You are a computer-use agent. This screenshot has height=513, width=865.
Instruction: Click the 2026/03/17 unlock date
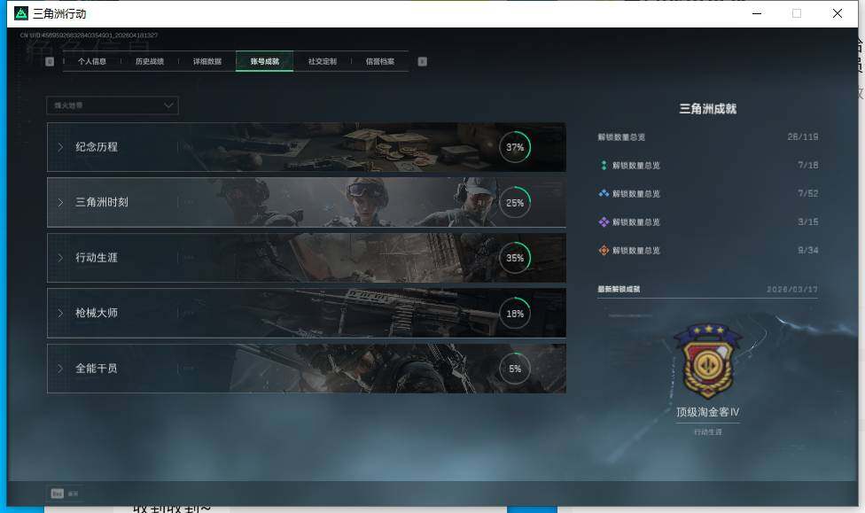pyautogui.click(x=792, y=289)
